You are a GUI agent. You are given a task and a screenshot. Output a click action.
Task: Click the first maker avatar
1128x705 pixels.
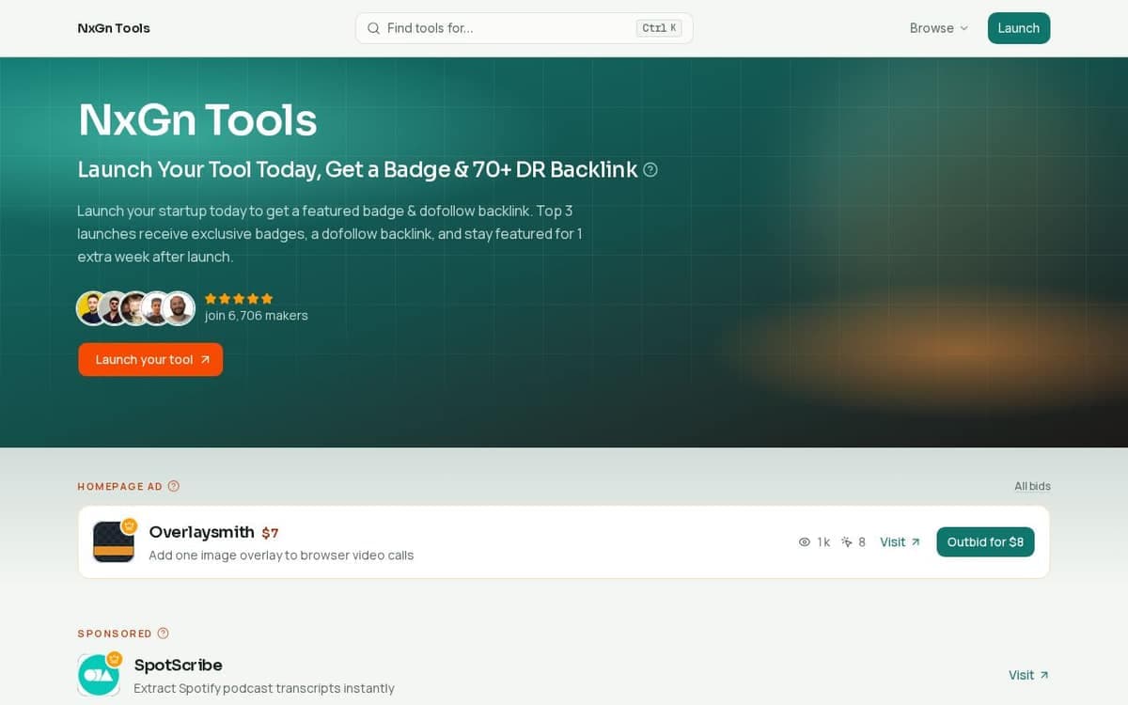click(x=92, y=308)
